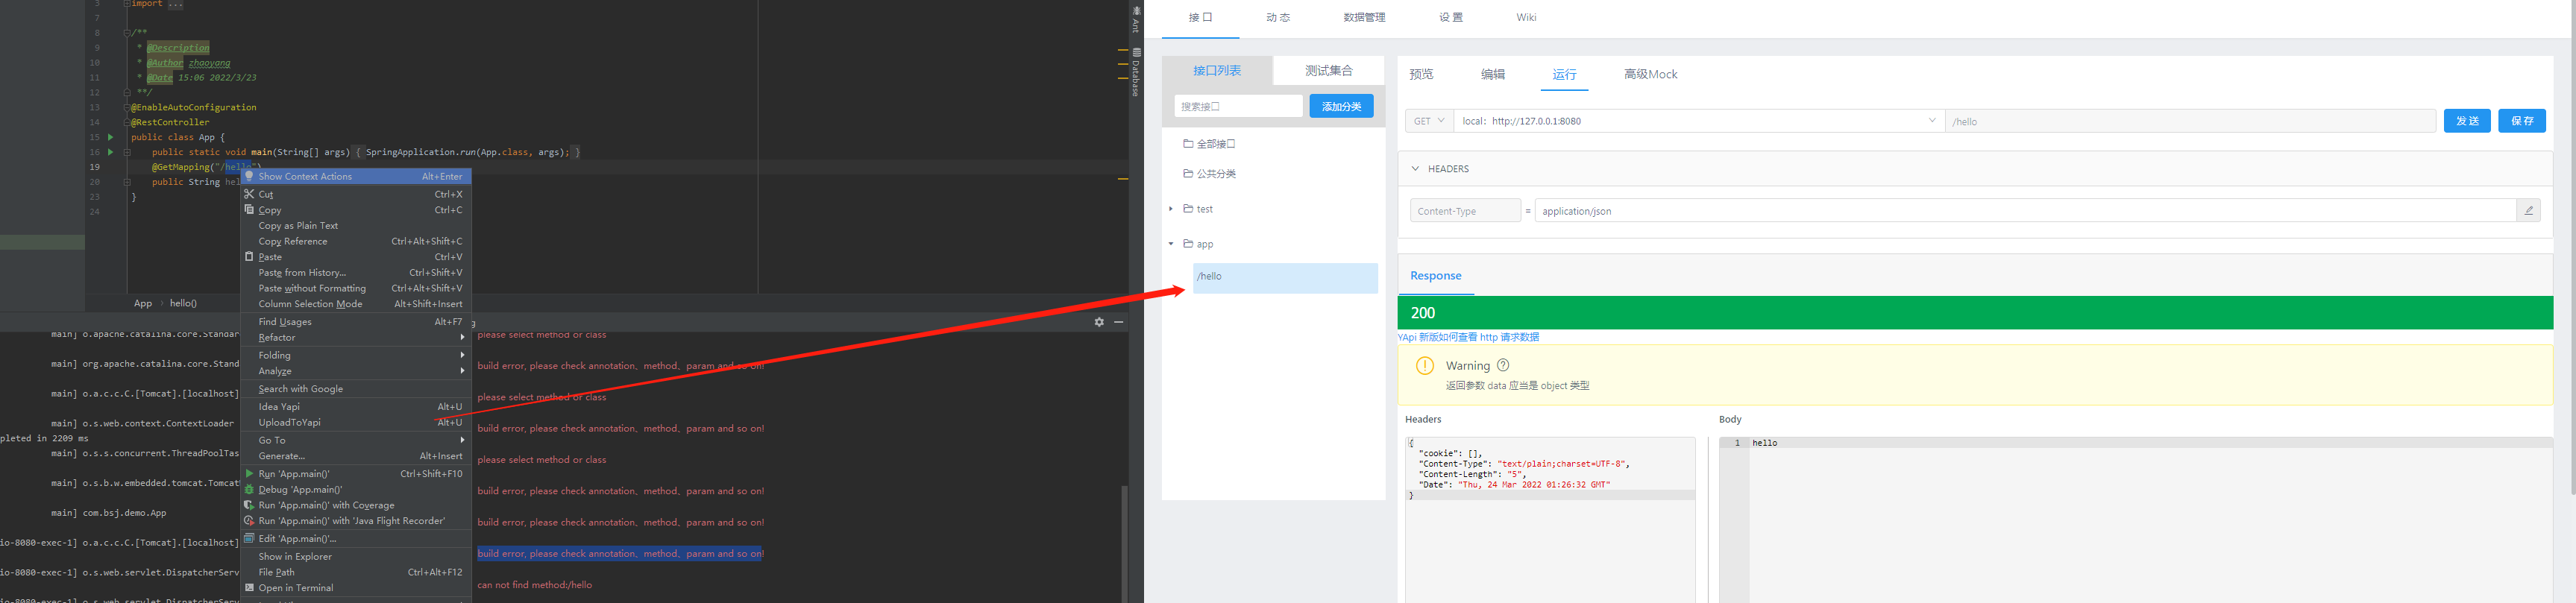The height and width of the screenshot is (603, 2576).
Task: Select Cut in the context menu
Action: coord(356,194)
